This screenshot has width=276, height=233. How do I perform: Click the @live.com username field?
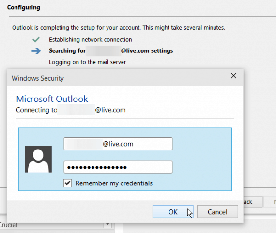[118, 144]
